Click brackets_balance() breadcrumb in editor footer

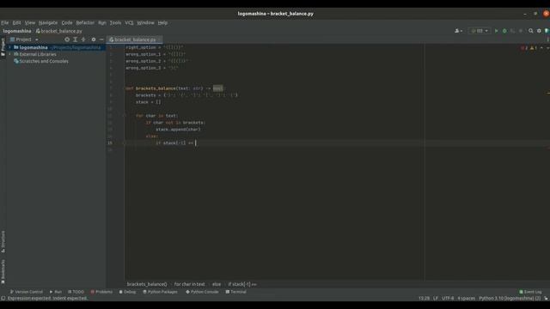[147, 284]
